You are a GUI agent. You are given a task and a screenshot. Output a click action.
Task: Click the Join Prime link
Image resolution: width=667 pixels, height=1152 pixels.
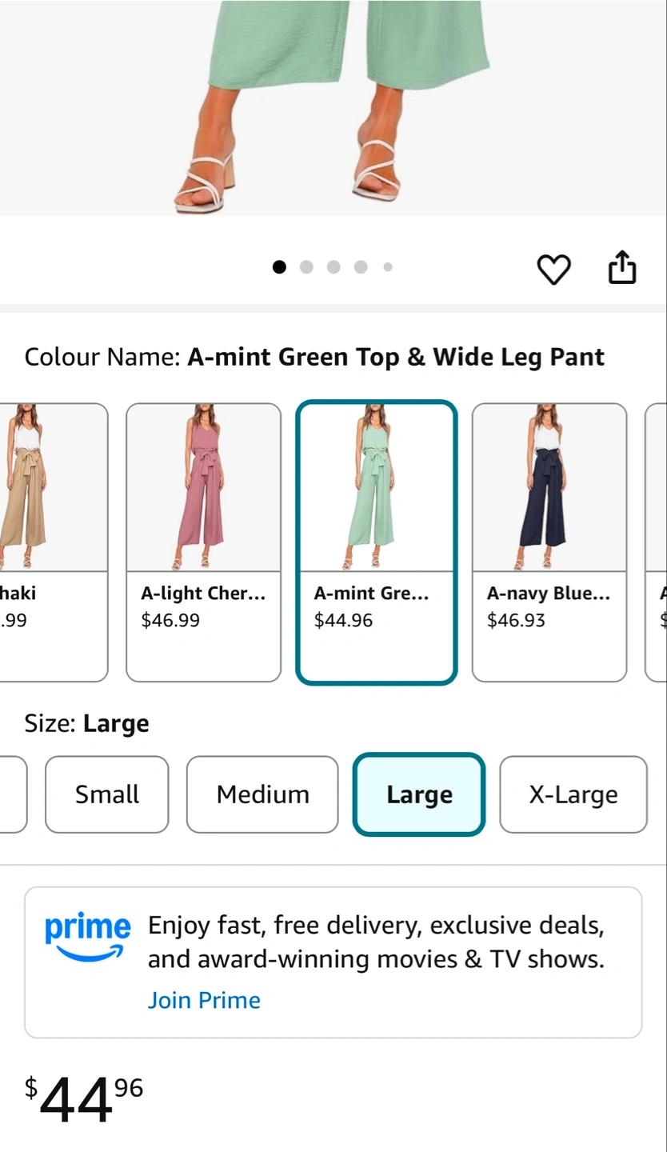(204, 1000)
